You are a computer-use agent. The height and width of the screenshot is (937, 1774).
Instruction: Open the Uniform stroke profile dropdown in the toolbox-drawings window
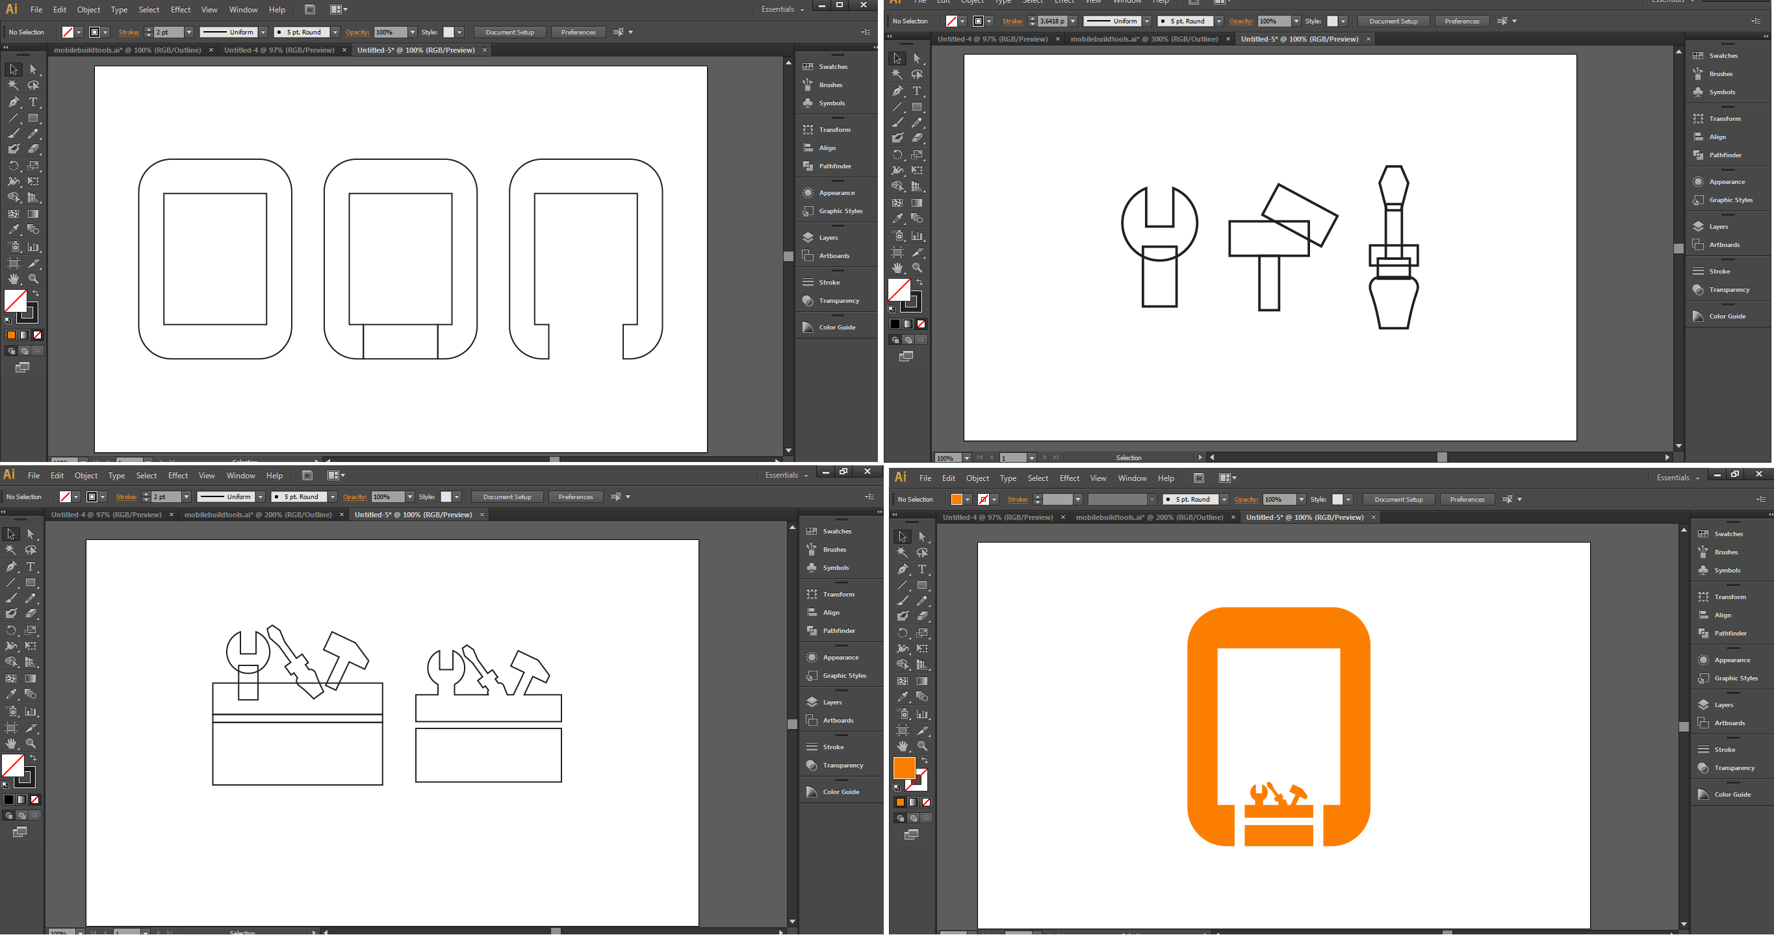click(x=261, y=497)
